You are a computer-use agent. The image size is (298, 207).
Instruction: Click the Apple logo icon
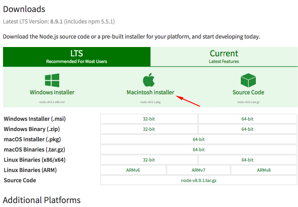(x=149, y=80)
